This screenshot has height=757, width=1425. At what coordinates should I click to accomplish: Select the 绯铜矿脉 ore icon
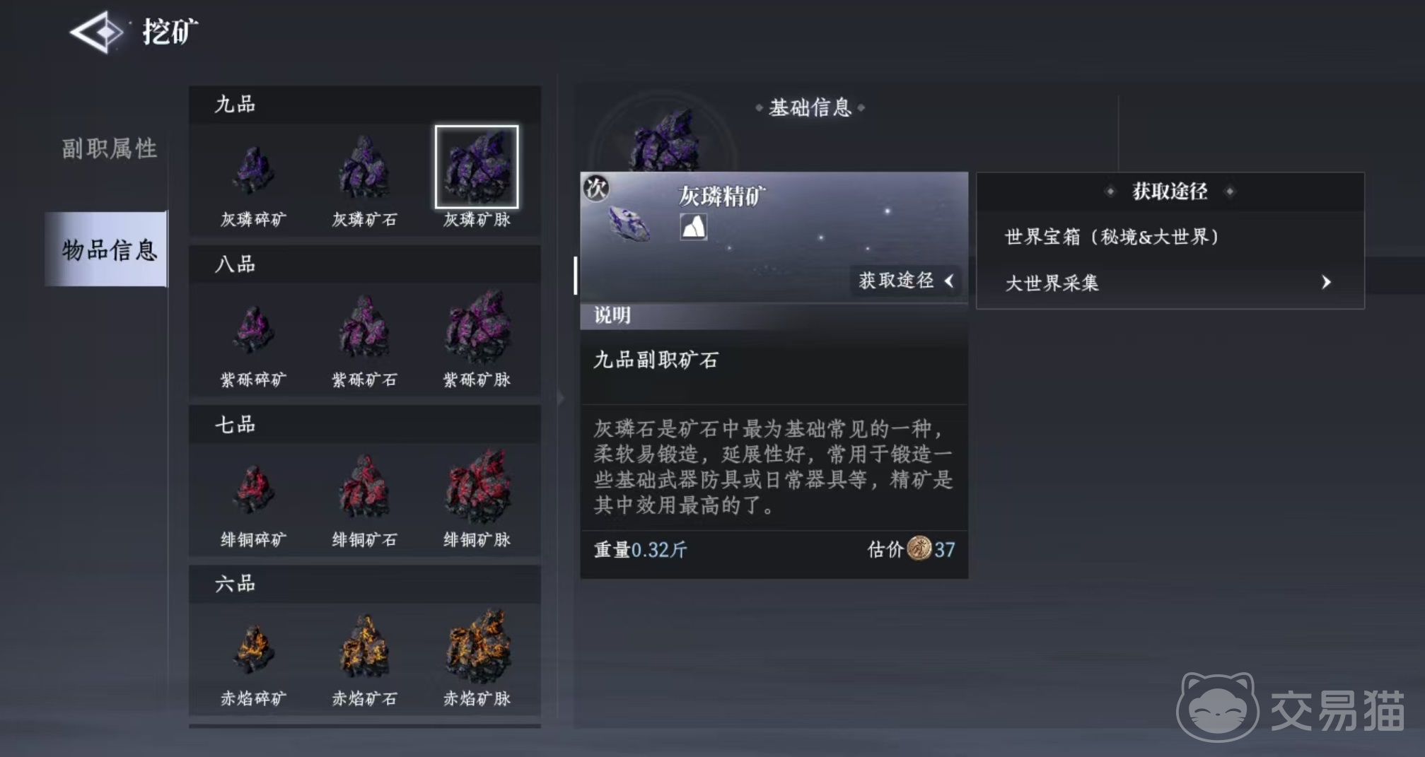point(477,486)
